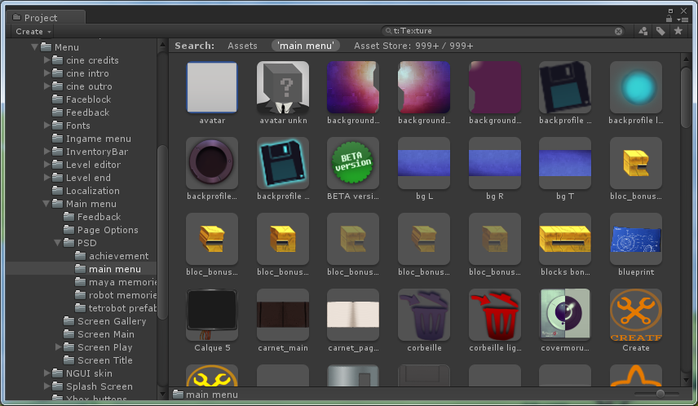The width and height of the screenshot is (698, 406).
Task: Select the BETA version badge texture
Action: [353, 163]
